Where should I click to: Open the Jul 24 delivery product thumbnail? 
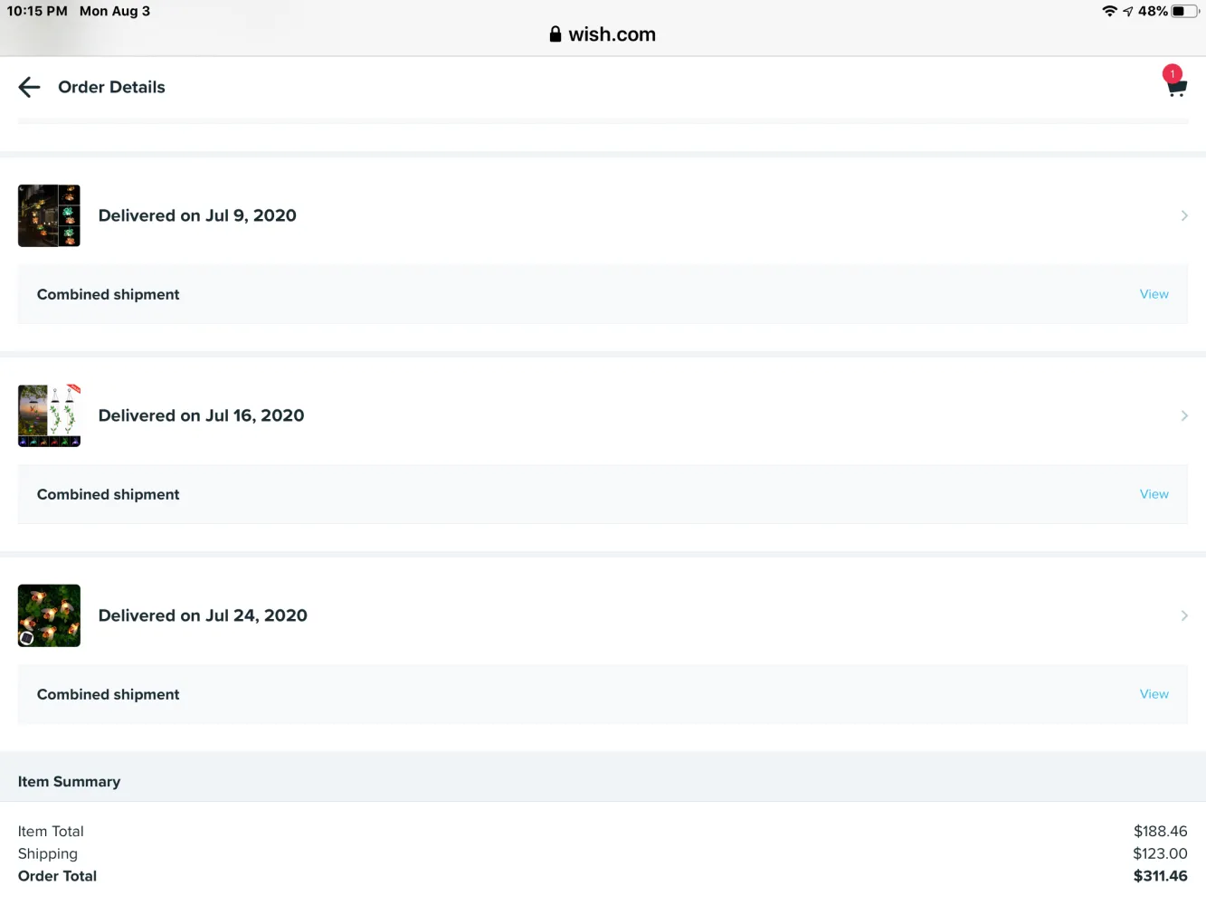(x=49, y=615)
